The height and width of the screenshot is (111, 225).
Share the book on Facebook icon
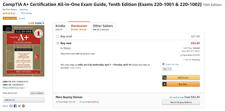click(15, 106)
